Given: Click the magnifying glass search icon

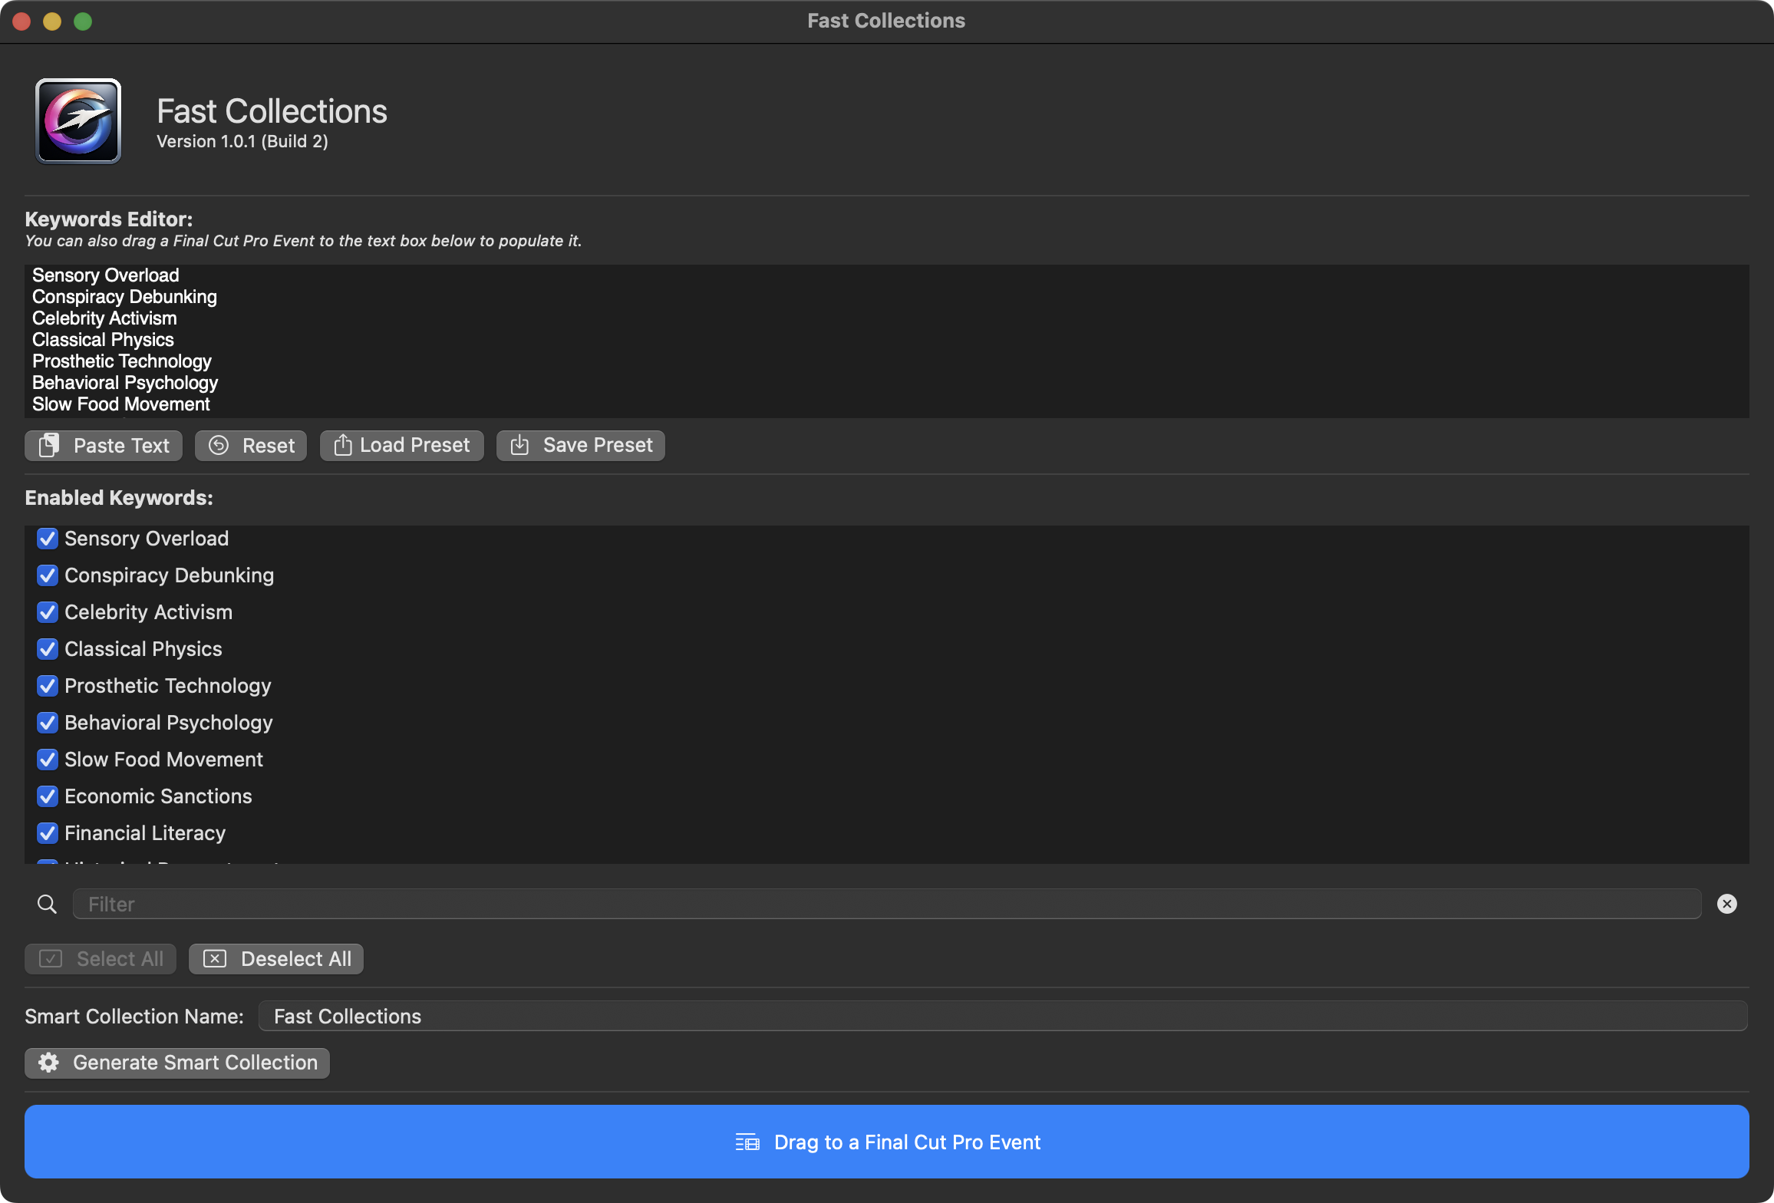Looking at the screenshot, I should 47,904.
